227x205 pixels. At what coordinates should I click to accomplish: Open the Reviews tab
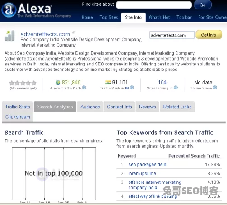tap(148, 107)
